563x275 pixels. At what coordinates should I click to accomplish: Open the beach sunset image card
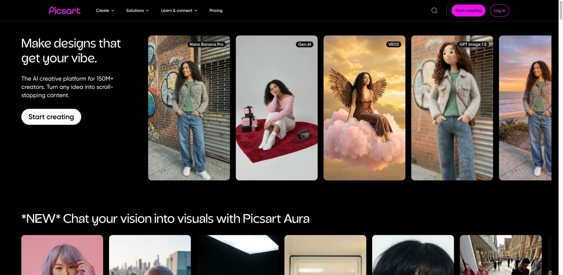525,108
